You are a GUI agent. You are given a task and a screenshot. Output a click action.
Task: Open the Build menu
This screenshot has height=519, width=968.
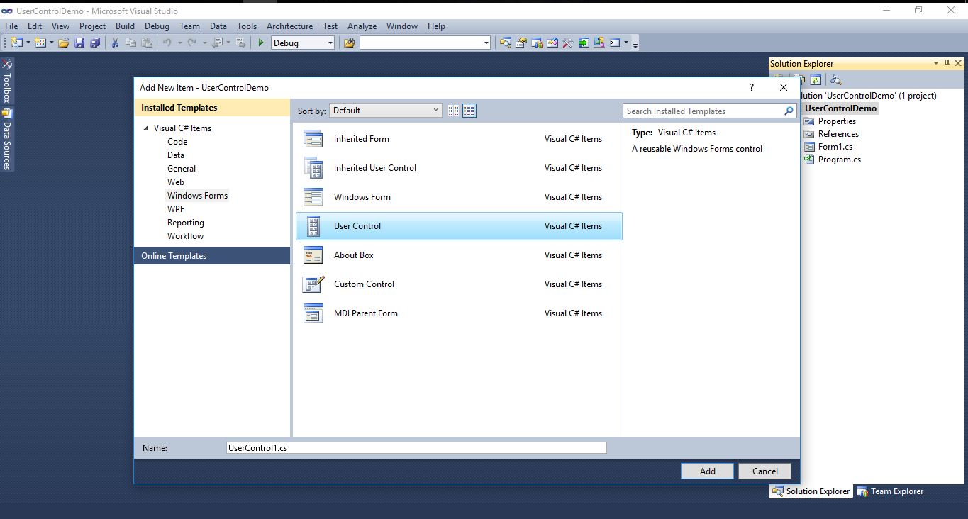(x=125, y=26)
